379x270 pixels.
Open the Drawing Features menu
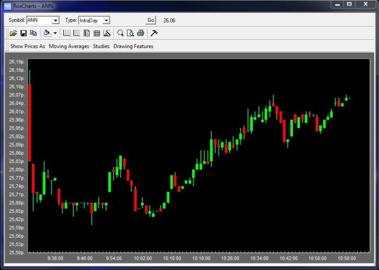coord(133,46)
